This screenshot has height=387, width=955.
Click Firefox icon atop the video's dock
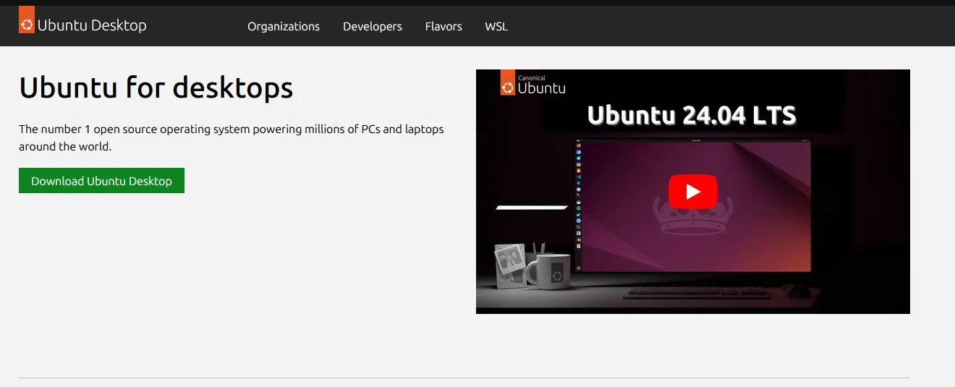(x=579, y=145)
